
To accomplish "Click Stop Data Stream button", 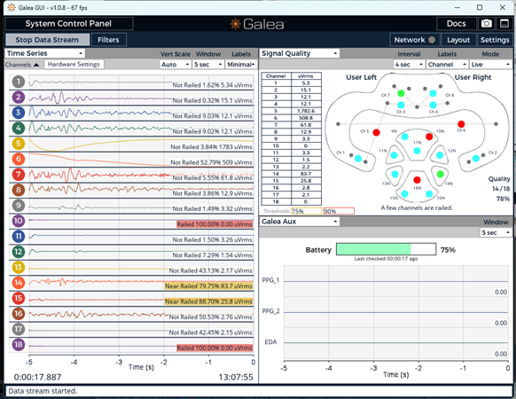I will pos(47,40).
